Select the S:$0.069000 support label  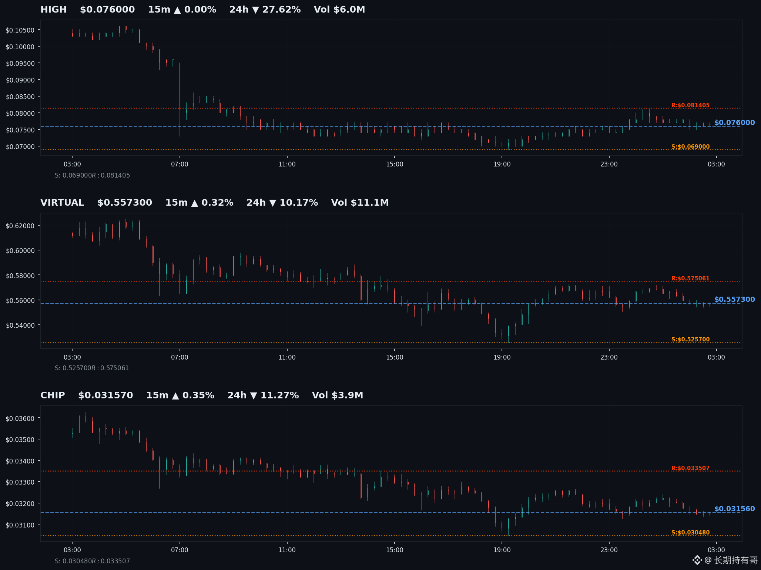pos(691,147)
